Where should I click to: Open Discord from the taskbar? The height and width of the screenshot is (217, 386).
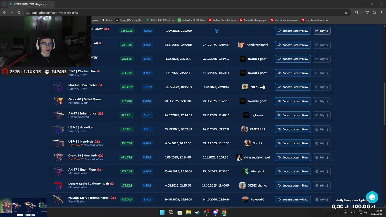pos(215,212)
